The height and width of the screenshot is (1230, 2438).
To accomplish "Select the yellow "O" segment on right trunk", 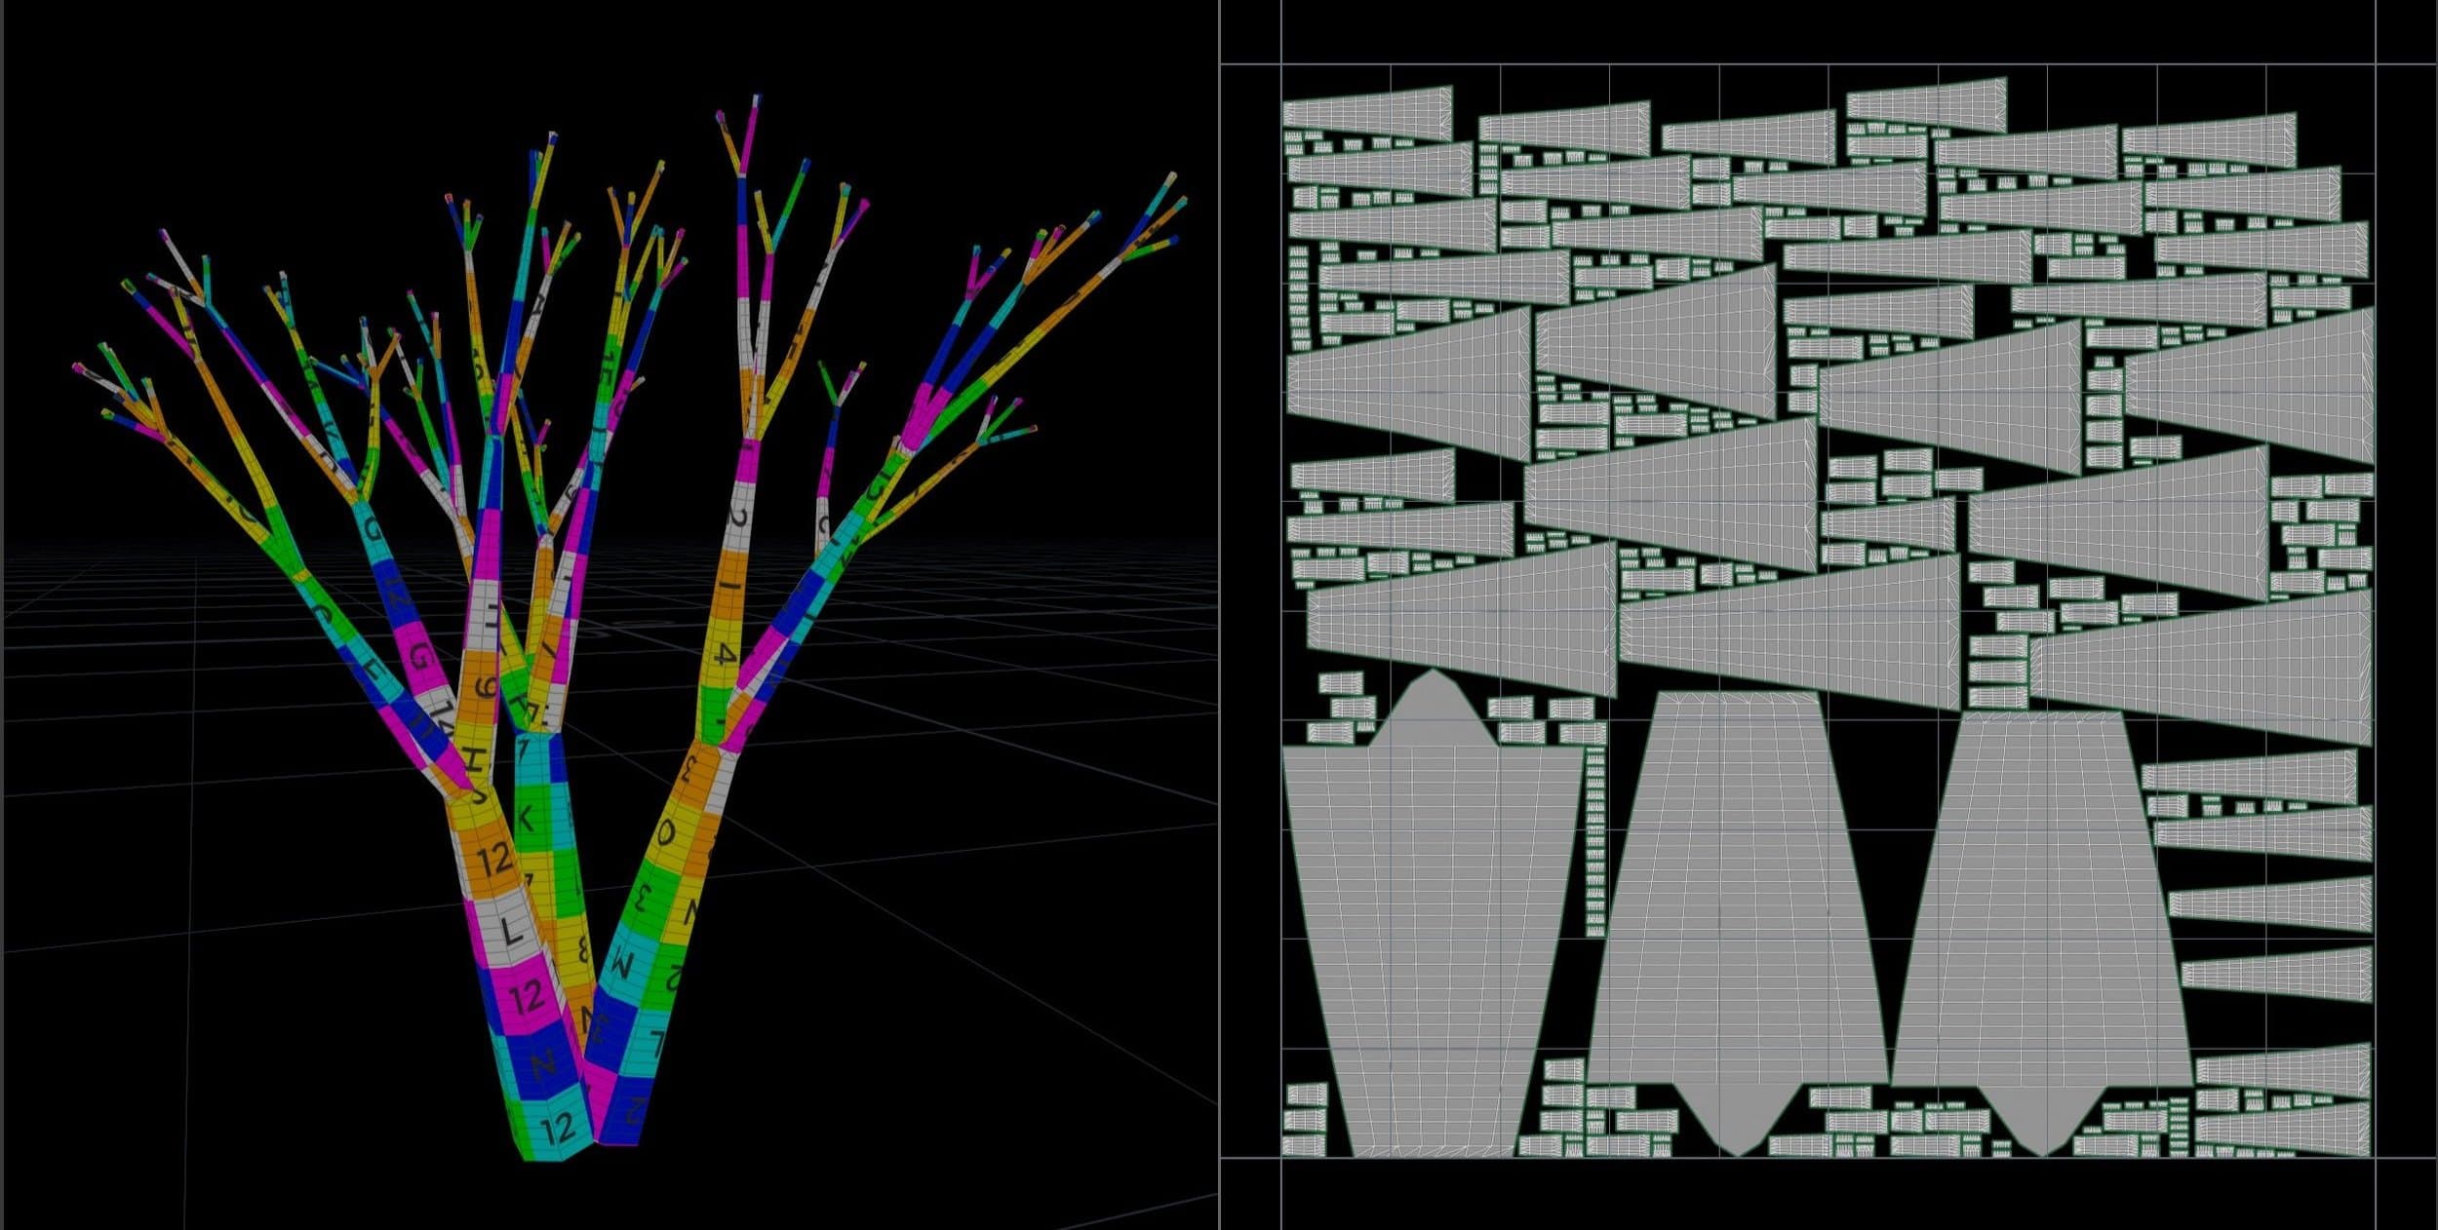I will pos(668,832).
